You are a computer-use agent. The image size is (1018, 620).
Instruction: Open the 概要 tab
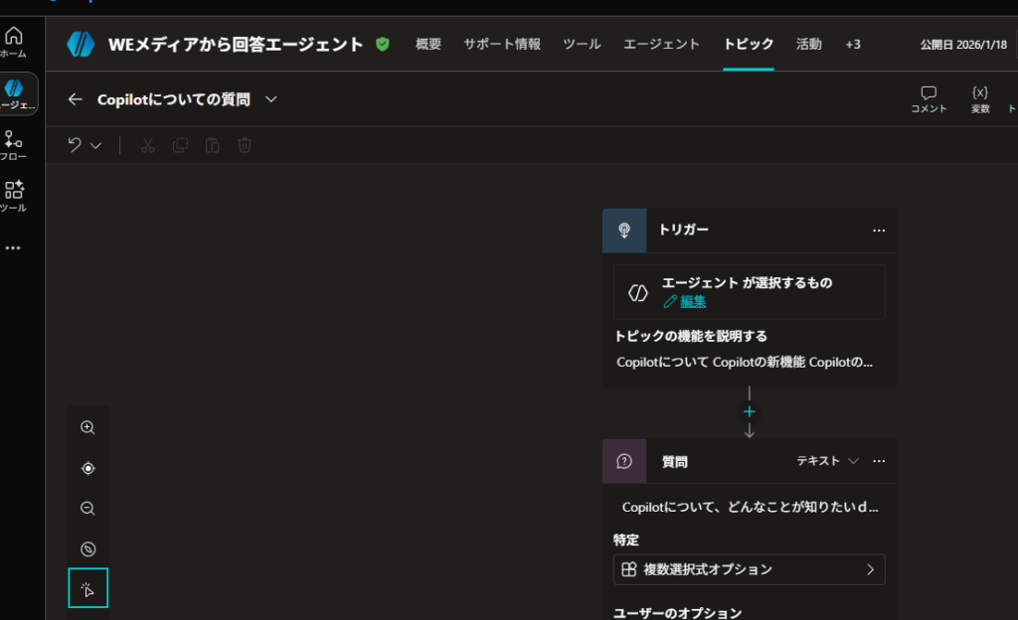(x=427, y=44)
